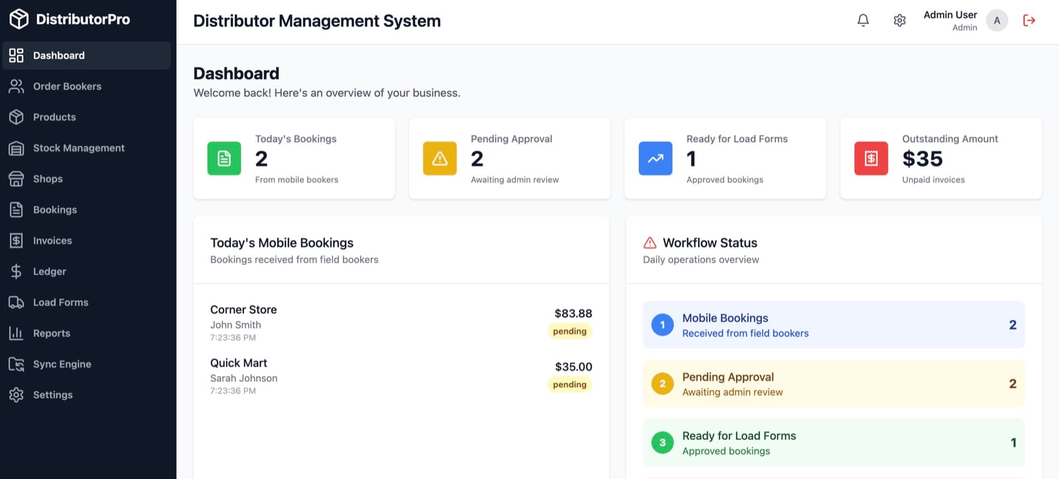Viewport: 1059px width, 479px height.
Task: Click the Pending Approval workflow row
Action: [x=834, y=384]
